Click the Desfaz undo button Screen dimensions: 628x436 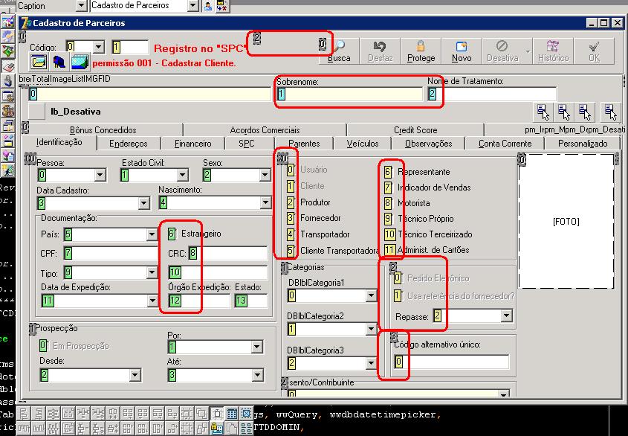380,51
